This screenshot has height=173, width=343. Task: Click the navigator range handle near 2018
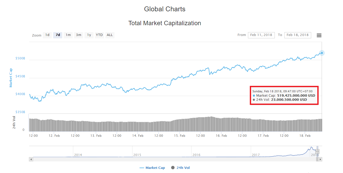click(x=317, y=151)
